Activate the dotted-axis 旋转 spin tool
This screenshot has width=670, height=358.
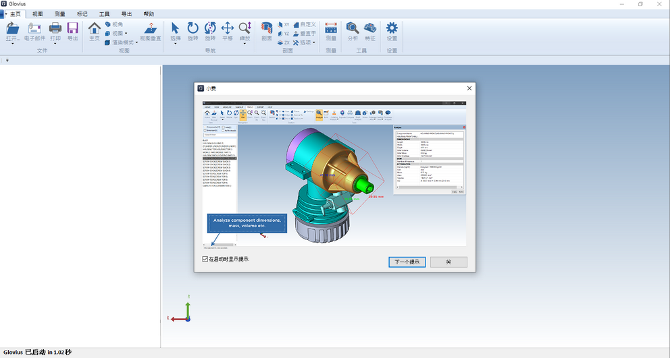(x=210, y=28)
